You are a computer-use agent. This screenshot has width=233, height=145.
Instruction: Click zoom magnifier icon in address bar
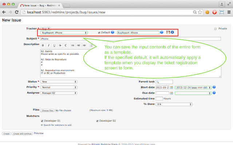[x=195, y=12]
